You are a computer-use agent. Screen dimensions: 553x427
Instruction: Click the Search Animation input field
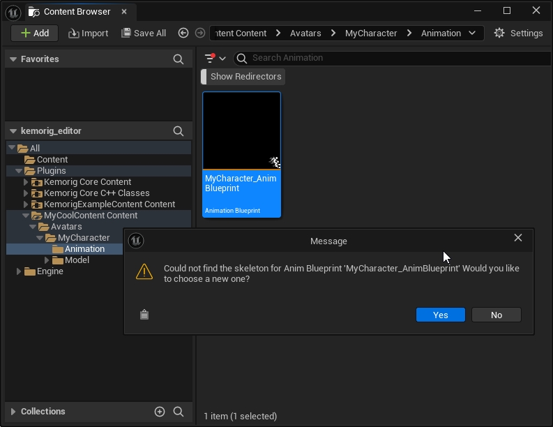coord(391,58)
